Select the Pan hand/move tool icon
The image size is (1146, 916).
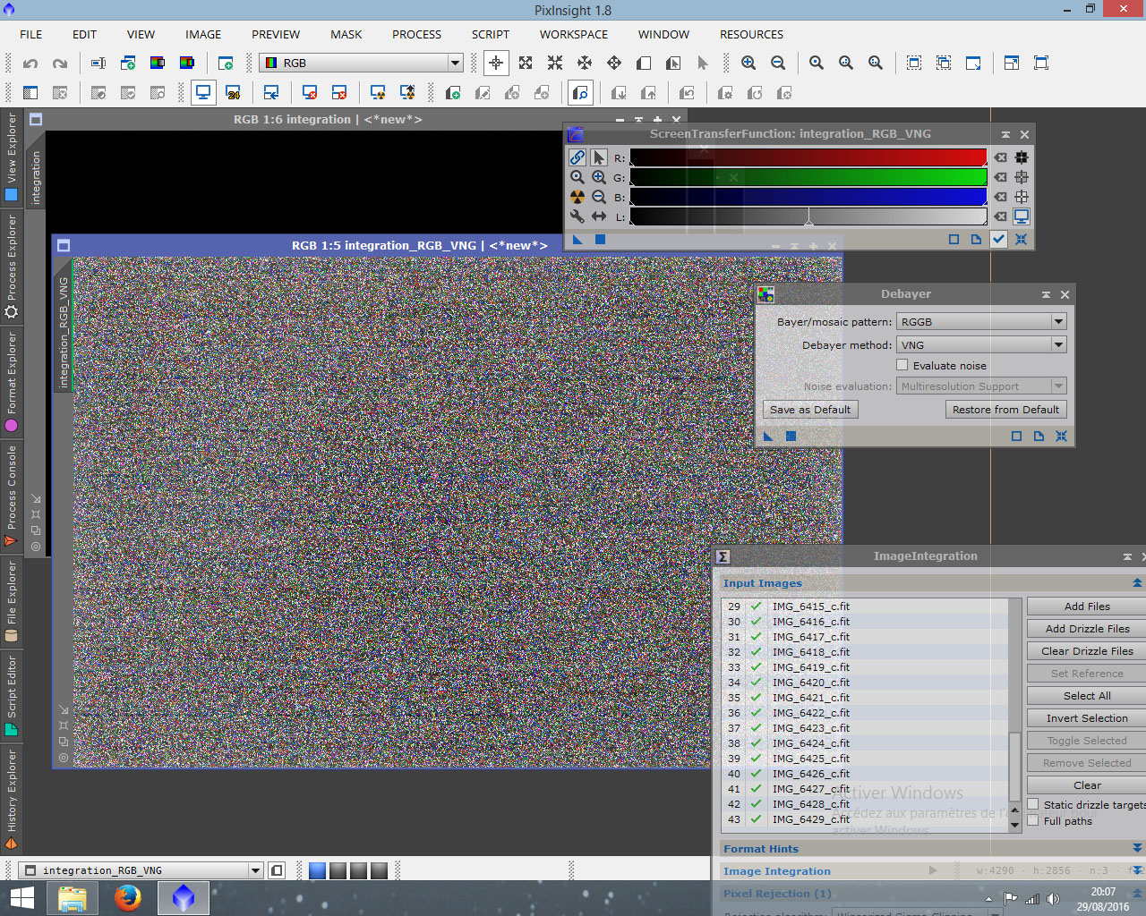[x=614, y=63]
